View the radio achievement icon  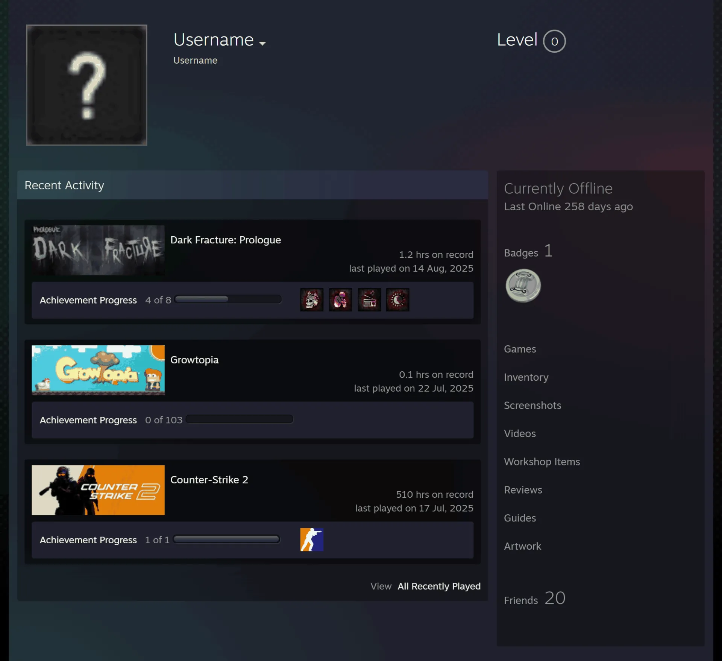(369, 300)
